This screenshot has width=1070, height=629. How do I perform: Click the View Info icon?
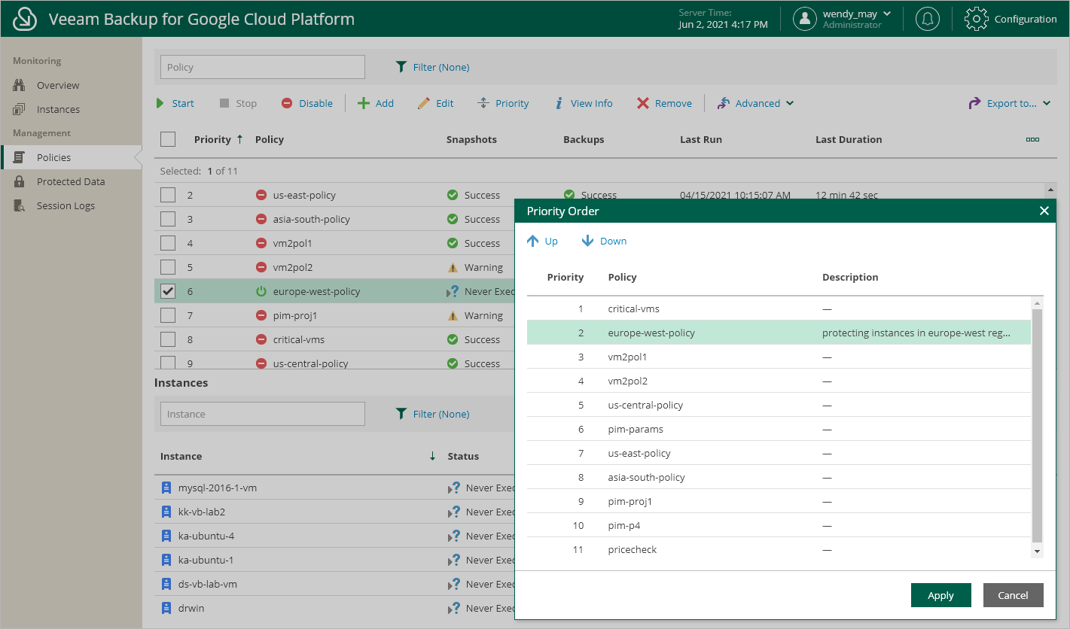559,103
